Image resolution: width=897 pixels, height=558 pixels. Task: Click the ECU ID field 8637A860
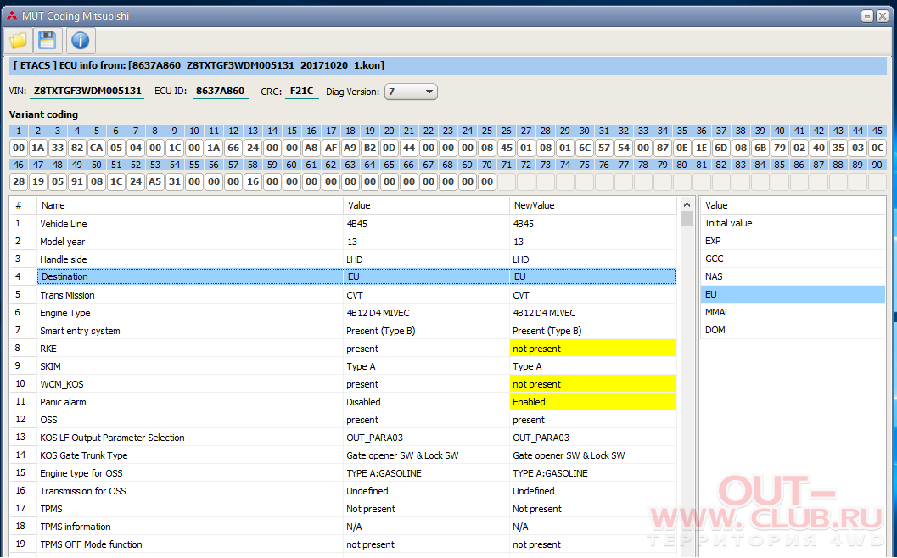click(x=221, y=91)
